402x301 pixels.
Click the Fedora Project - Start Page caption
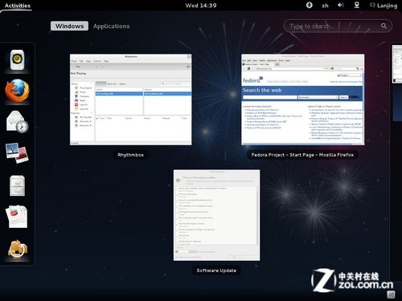302,155
